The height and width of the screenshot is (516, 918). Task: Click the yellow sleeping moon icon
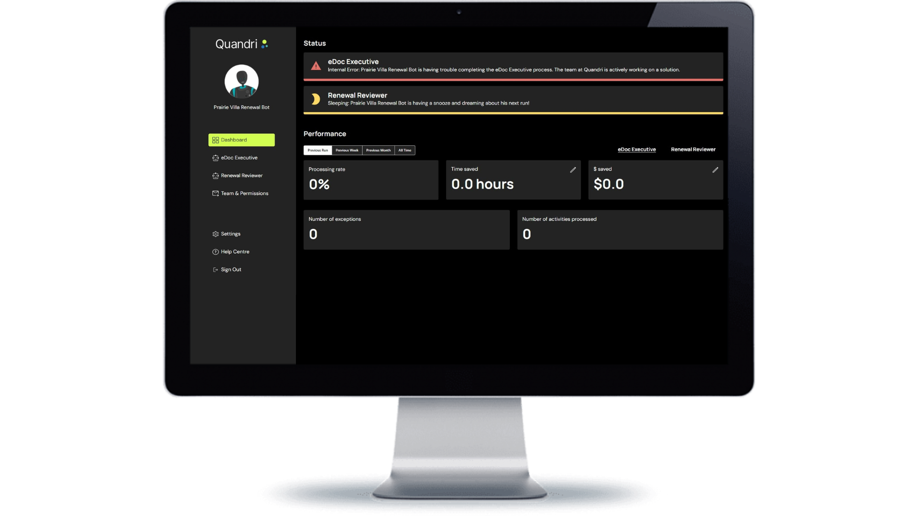click(x=315, y=99)
